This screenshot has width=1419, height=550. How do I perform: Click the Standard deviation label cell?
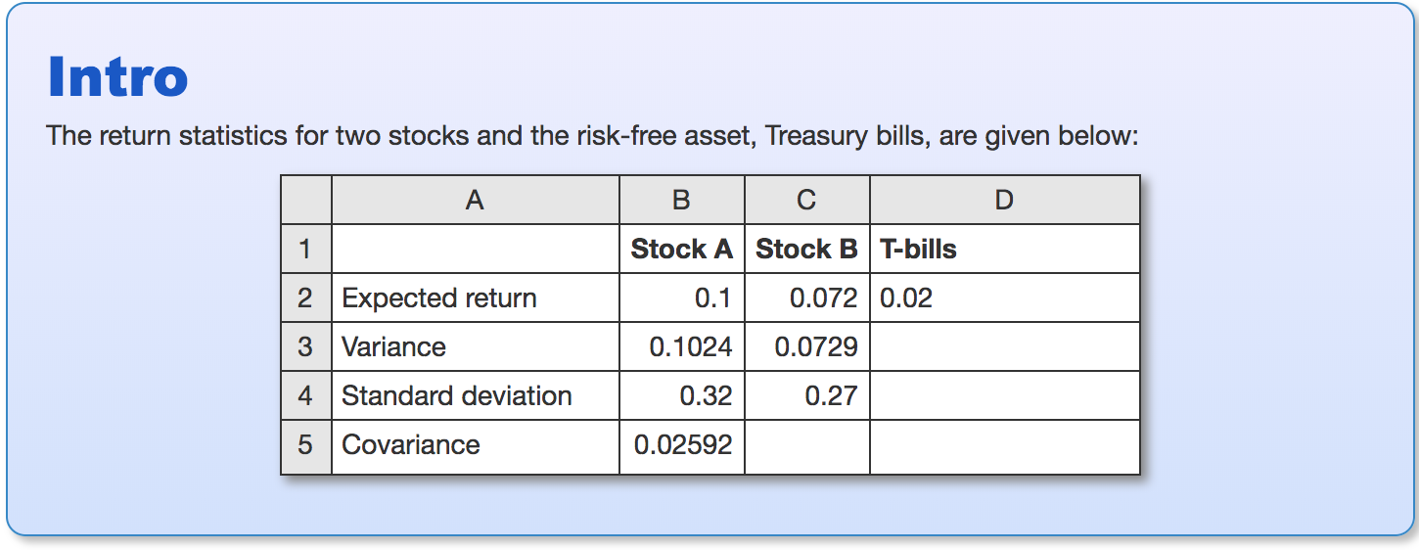475,396
